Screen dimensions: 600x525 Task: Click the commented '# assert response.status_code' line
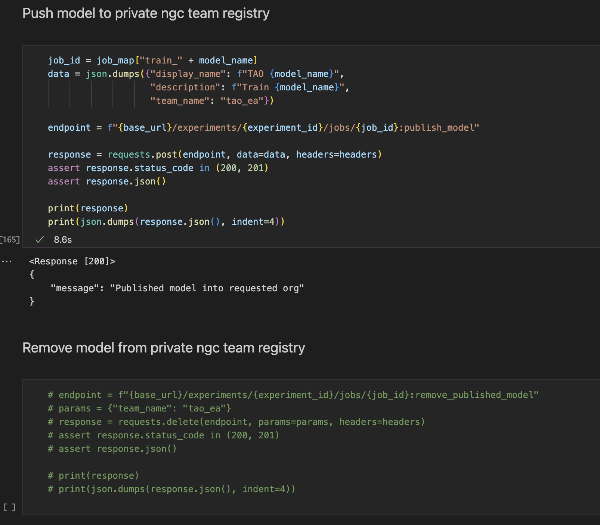click(x=163, y=435)
